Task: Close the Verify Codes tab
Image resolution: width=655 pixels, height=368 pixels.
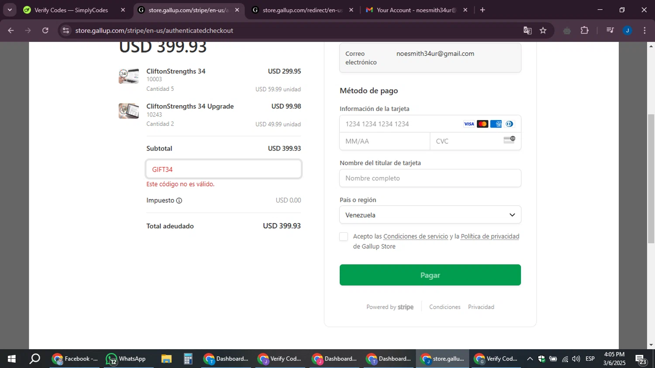Action: (x=123, y=10)
